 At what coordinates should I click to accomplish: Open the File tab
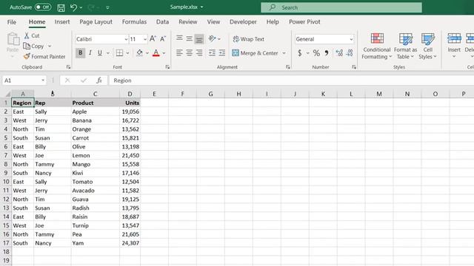pyautogui.click(x=12, y=21)
